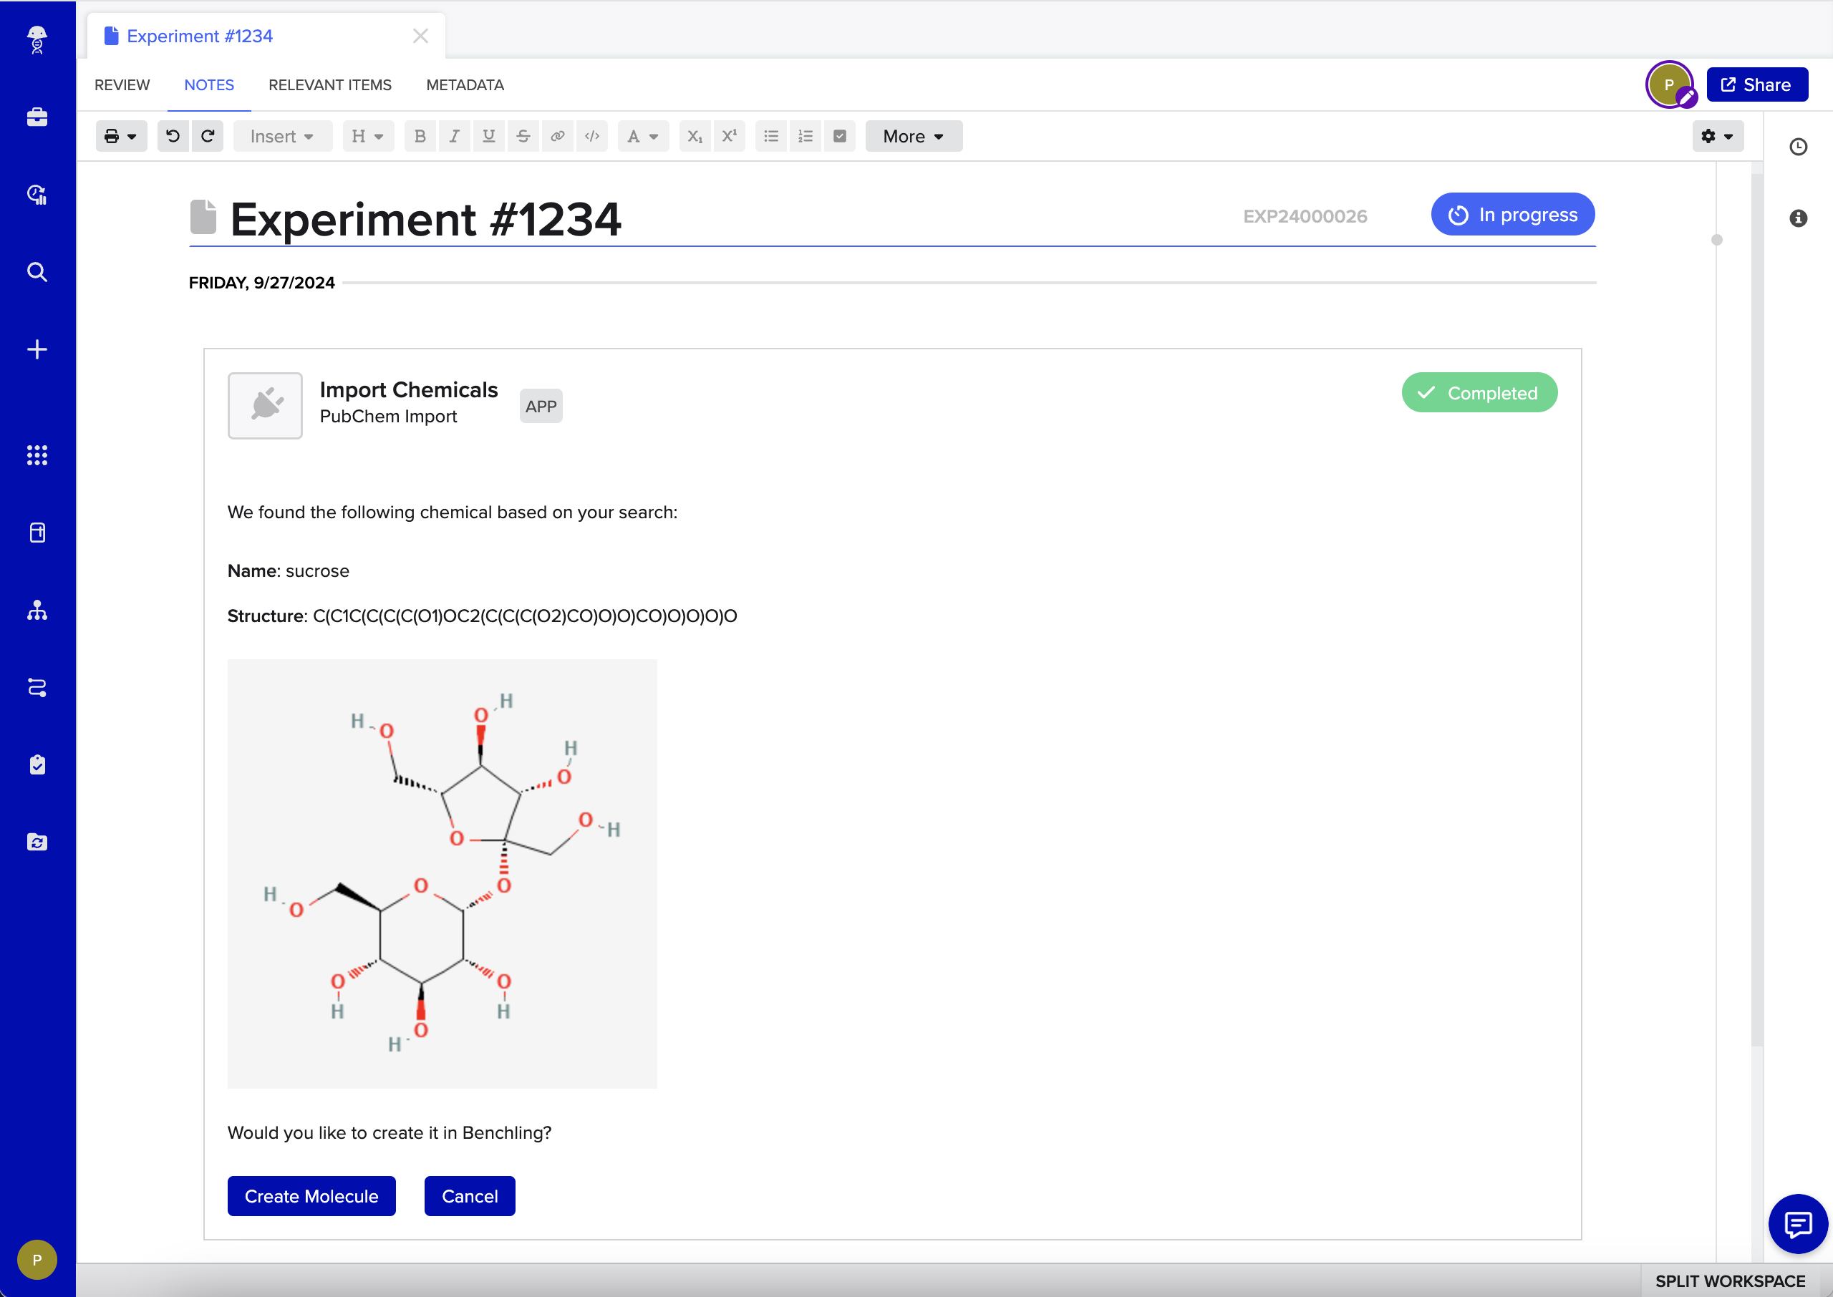The height and width of the screenshot is (1297, 1833).
Task: Select the REVIEW tab
Action: coord(122,84)
